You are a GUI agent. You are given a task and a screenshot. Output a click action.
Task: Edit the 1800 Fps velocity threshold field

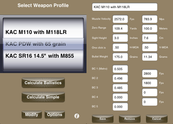(x=150, y=83)
